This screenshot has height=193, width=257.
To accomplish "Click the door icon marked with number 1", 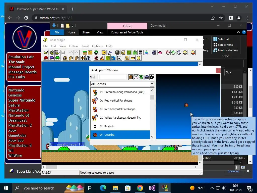I will click(x=71, y=58).
